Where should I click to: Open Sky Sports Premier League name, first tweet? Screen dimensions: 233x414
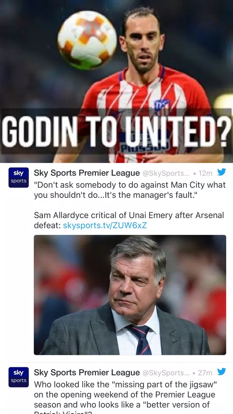[87, 173]
